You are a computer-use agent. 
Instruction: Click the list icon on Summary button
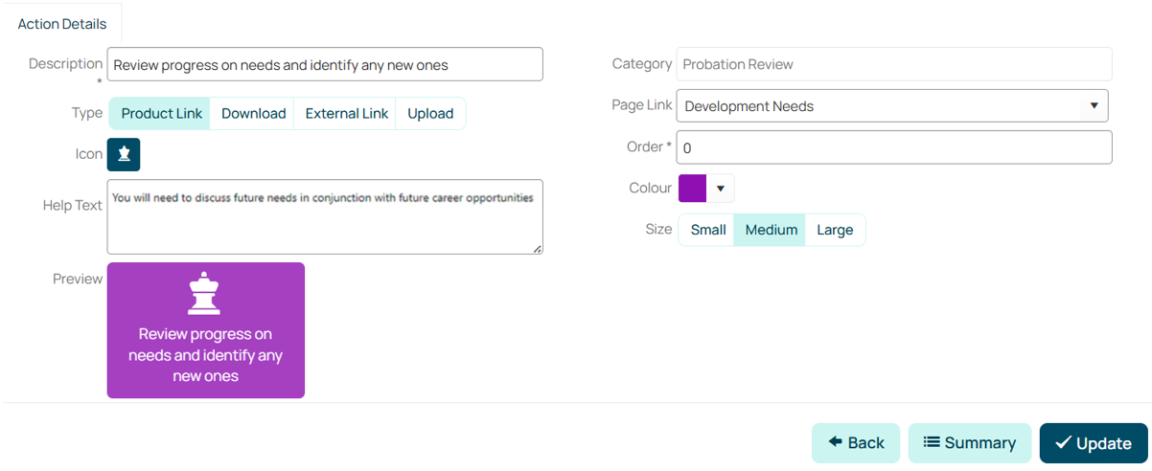[x=932, y=442]
